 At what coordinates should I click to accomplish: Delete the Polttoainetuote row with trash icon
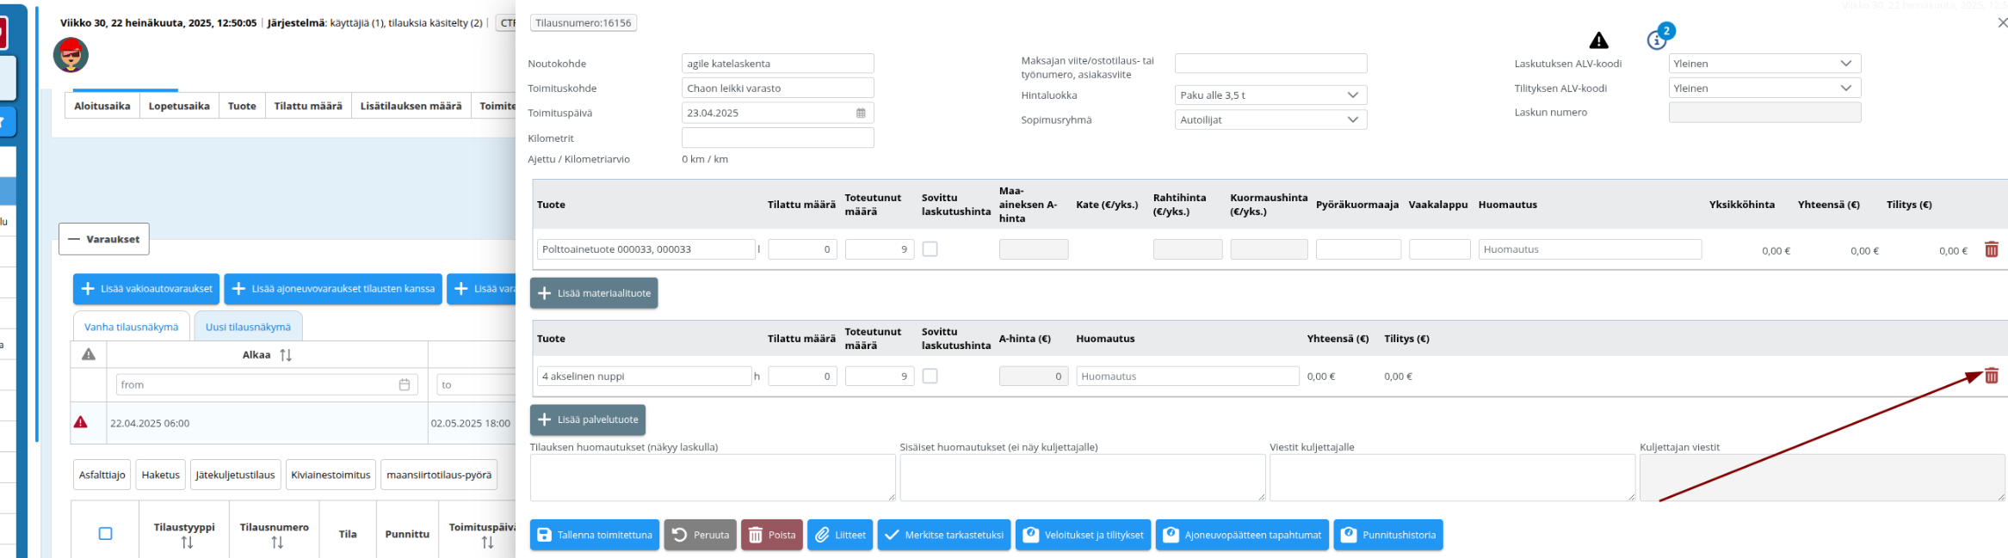(1991, 249)
